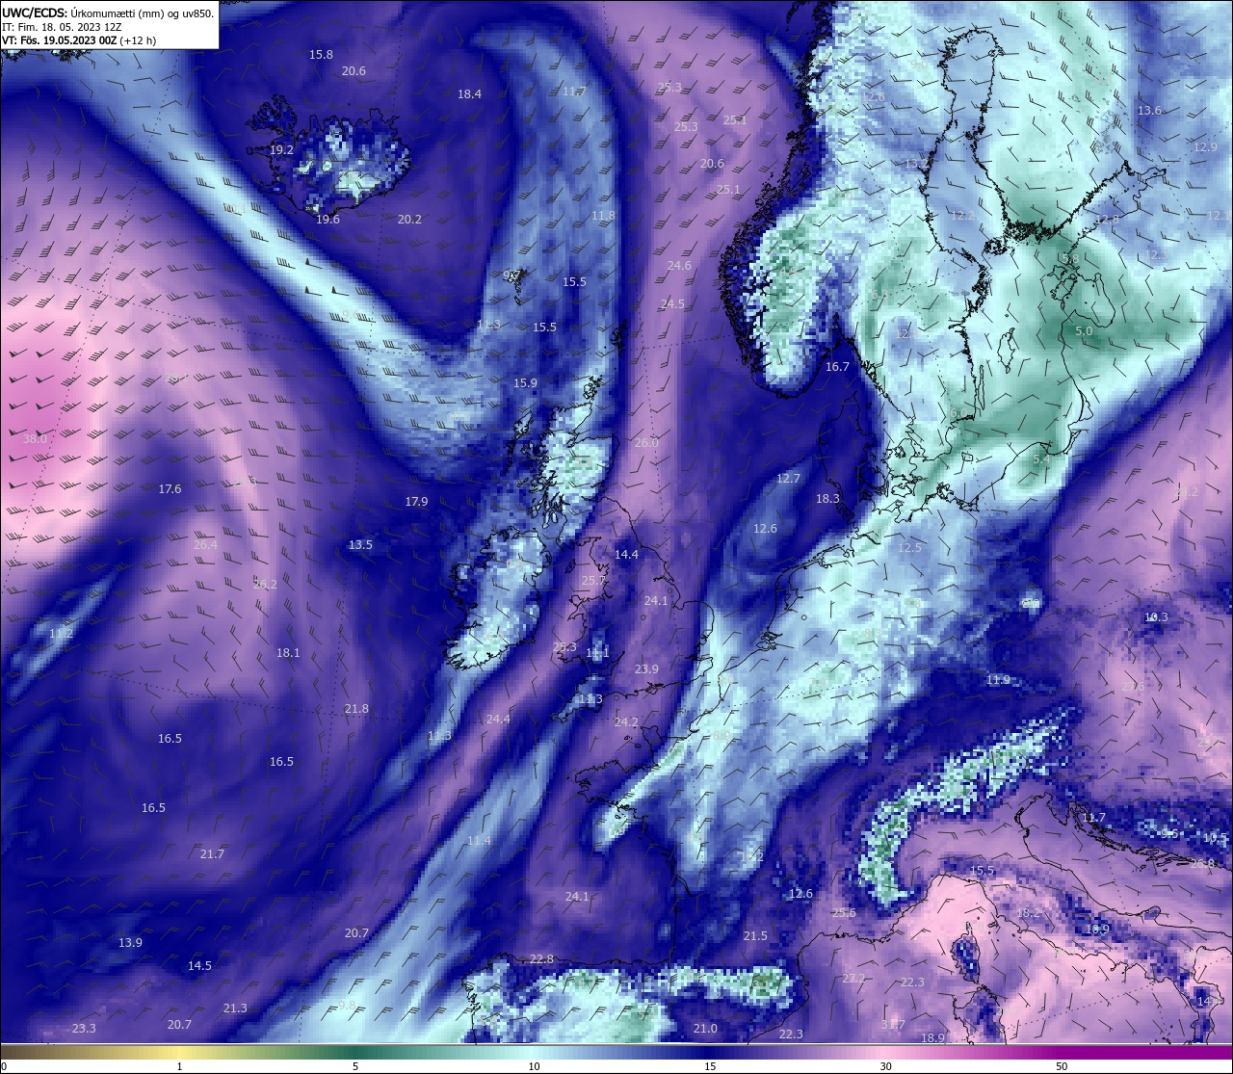Click the 18.1 value label

coord(288,653)
